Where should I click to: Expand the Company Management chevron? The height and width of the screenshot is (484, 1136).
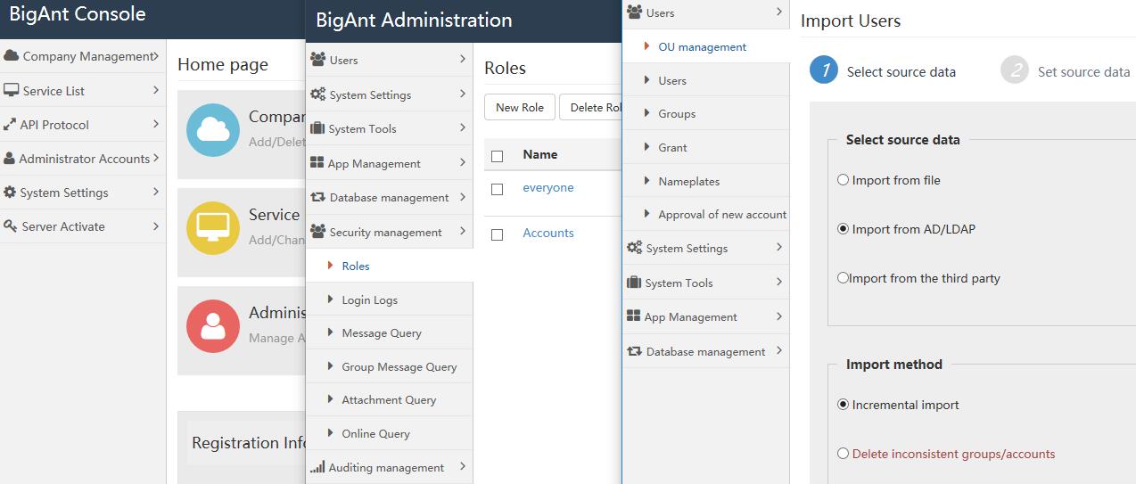(x=156, y=56)
